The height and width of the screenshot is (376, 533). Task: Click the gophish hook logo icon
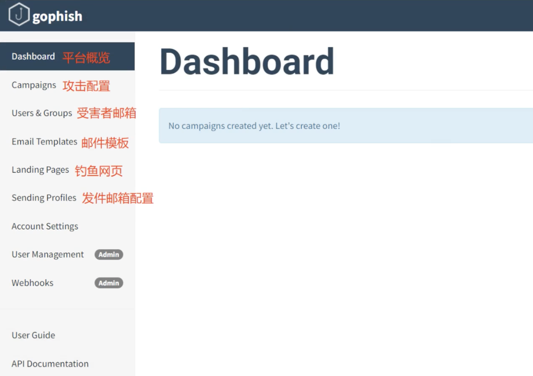pyautogui.click(x=19, y=14)
